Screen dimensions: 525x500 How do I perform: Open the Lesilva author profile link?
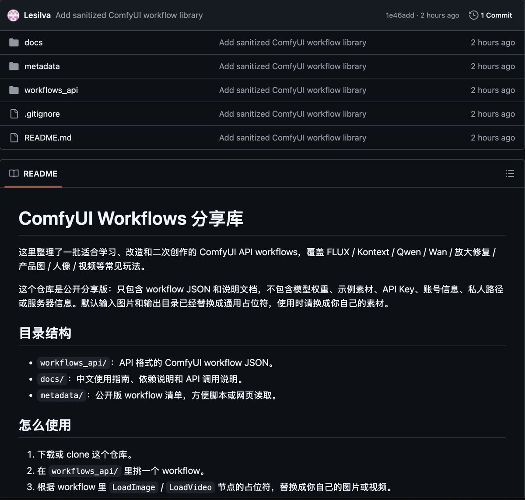click(37, 15)
